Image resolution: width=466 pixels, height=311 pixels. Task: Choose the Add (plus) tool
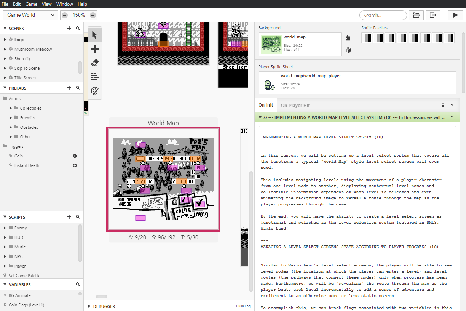(x=95, y=49)
